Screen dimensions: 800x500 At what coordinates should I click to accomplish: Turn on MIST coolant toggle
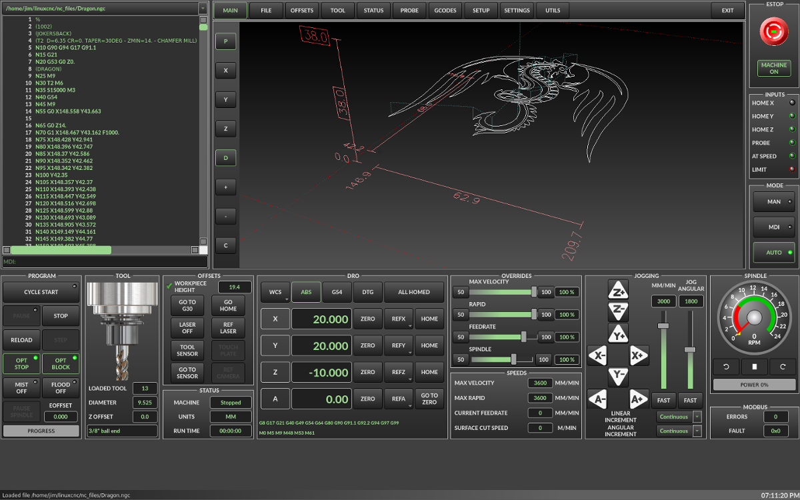(x=21, y=387)
